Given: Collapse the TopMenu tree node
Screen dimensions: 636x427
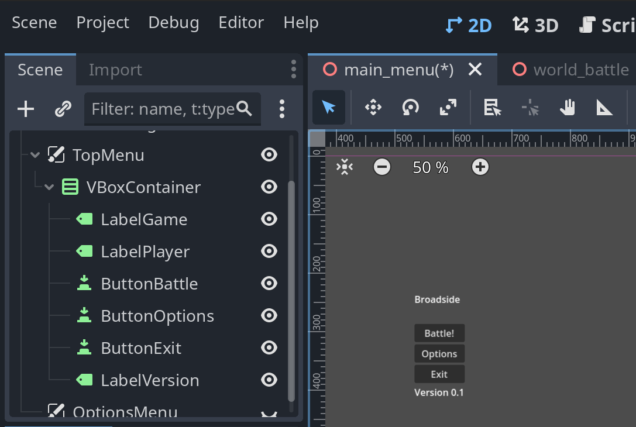Looking at the screenshot, I should click(35, 155).
